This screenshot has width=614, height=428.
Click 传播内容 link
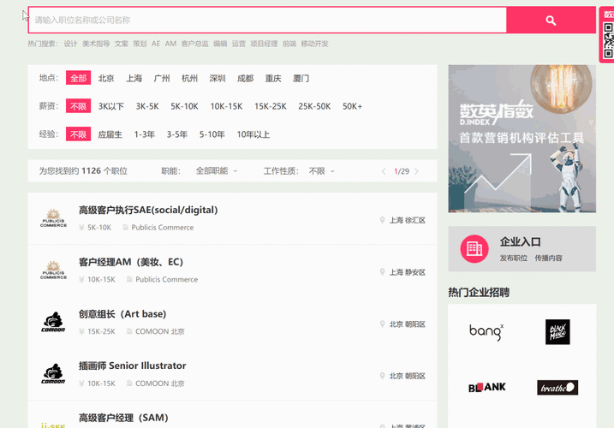[548, 258]
